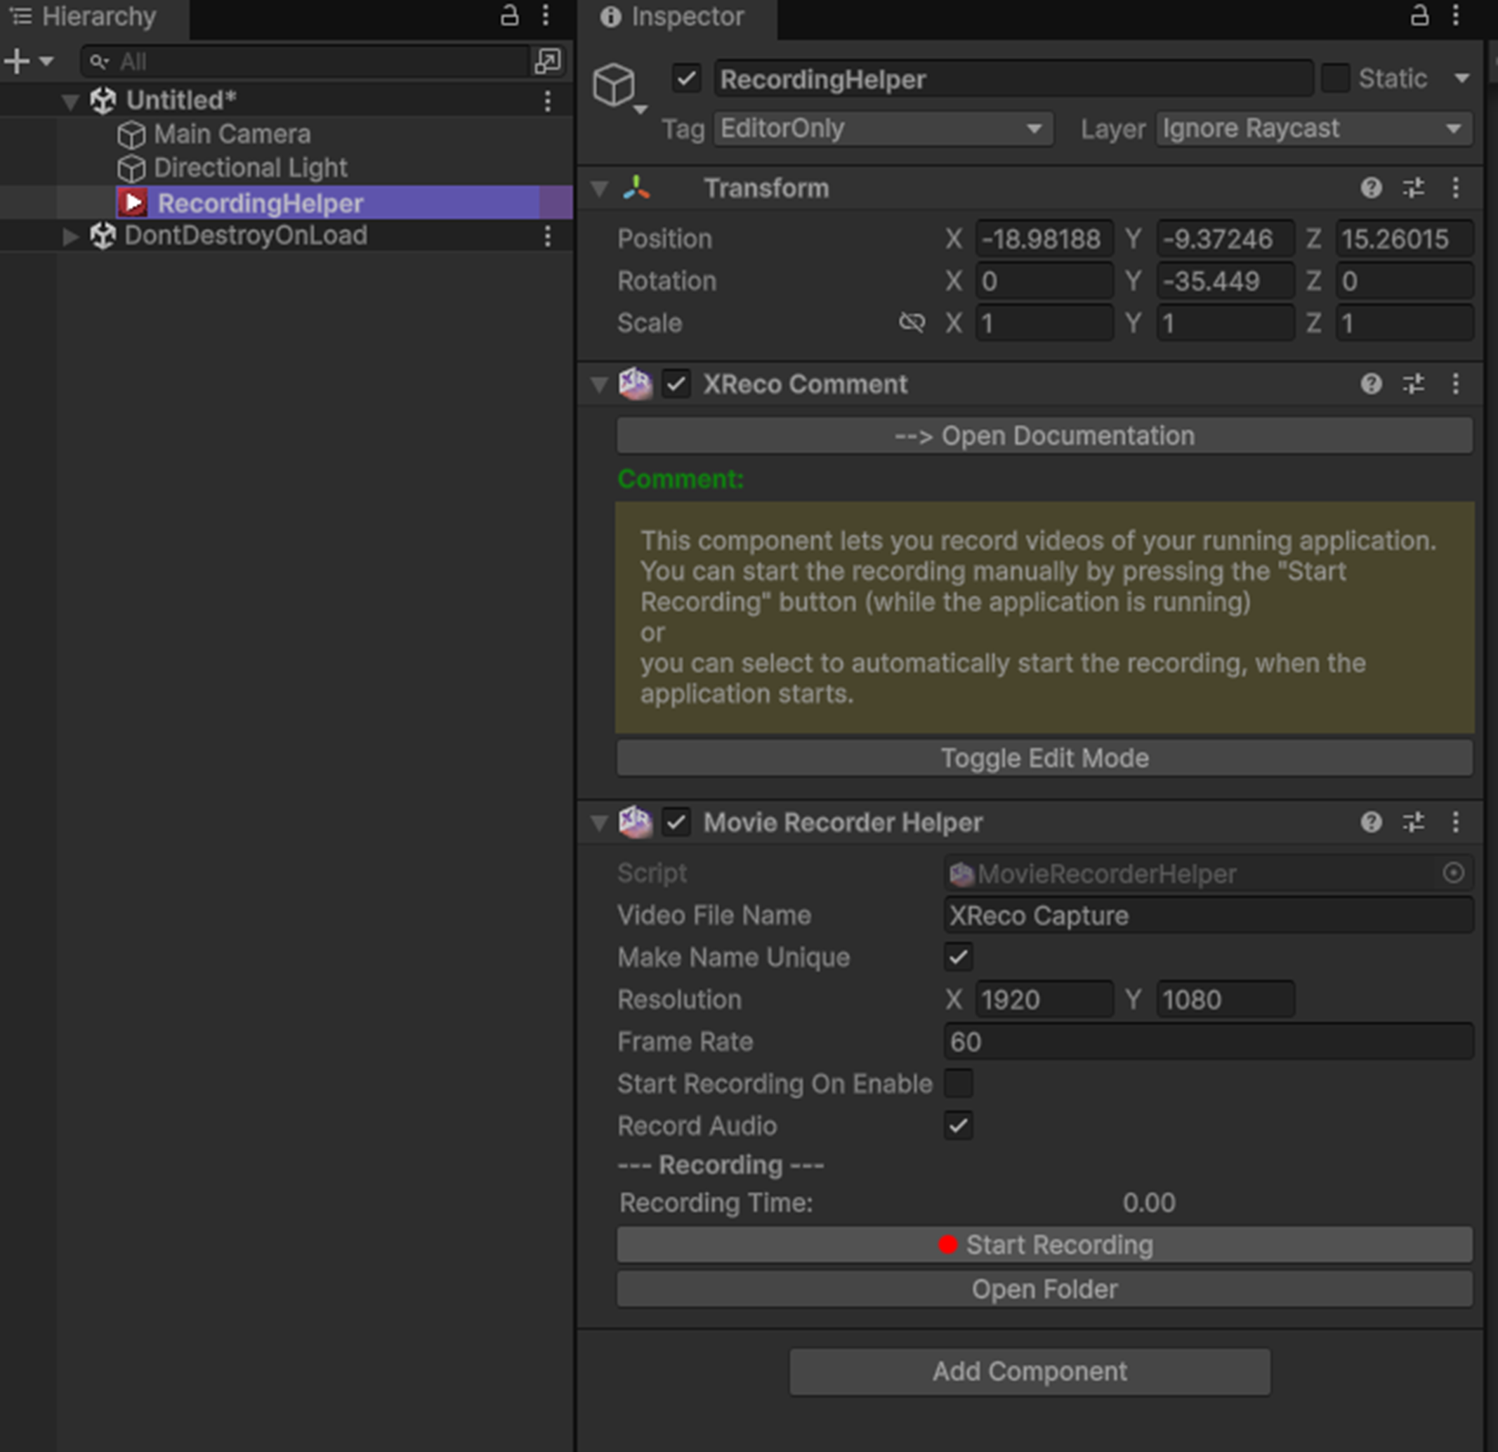Click the scale constrain proportions link icon
The height and width of the screenshot is (1452, 1498).
pos(911,322)
